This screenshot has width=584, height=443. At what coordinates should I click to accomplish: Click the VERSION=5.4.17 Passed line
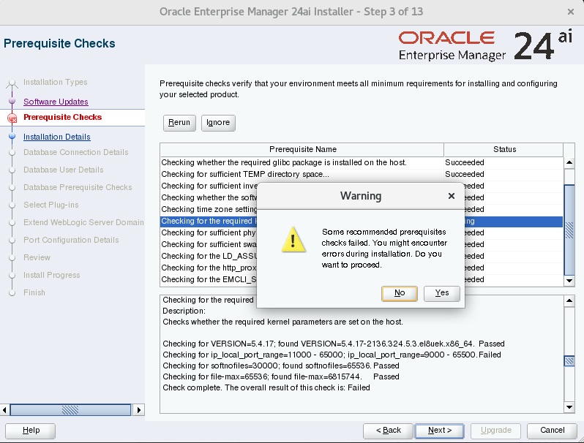333,344
